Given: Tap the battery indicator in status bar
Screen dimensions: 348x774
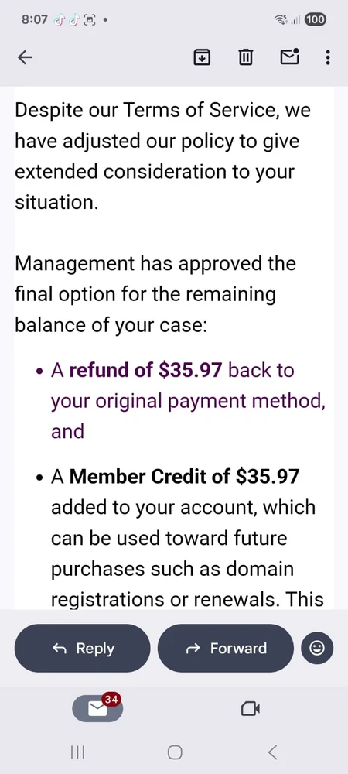Looking at the screenshot, I should tap(316, 20).
